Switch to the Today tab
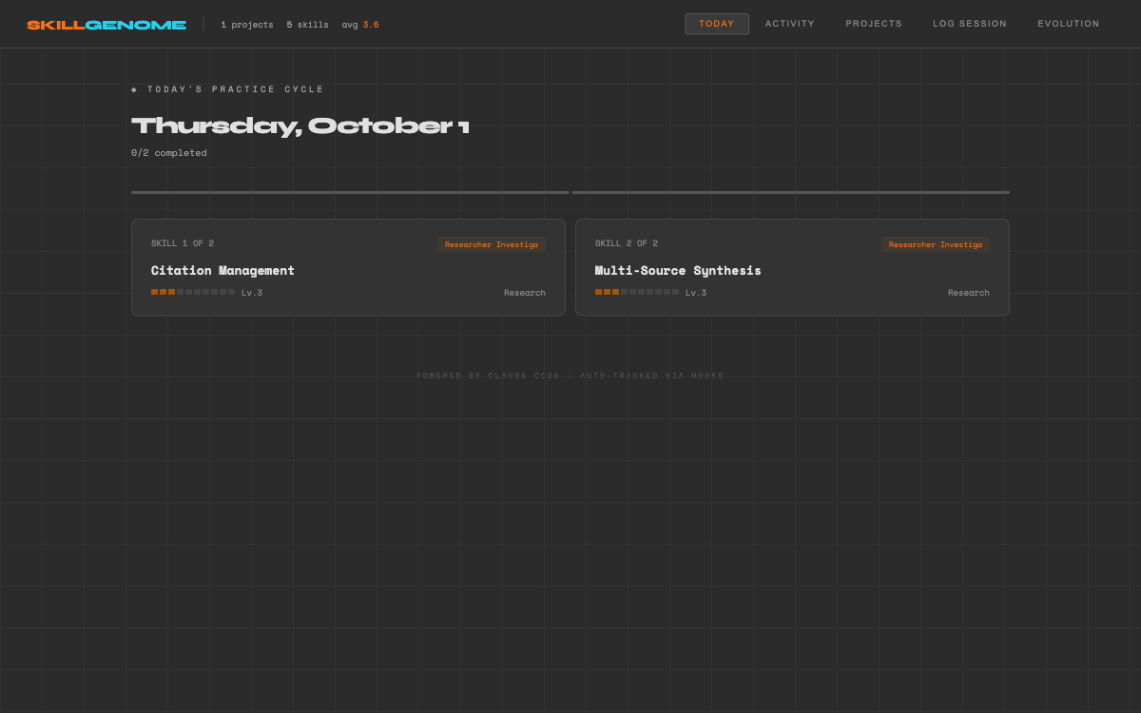 click(717, 24)
